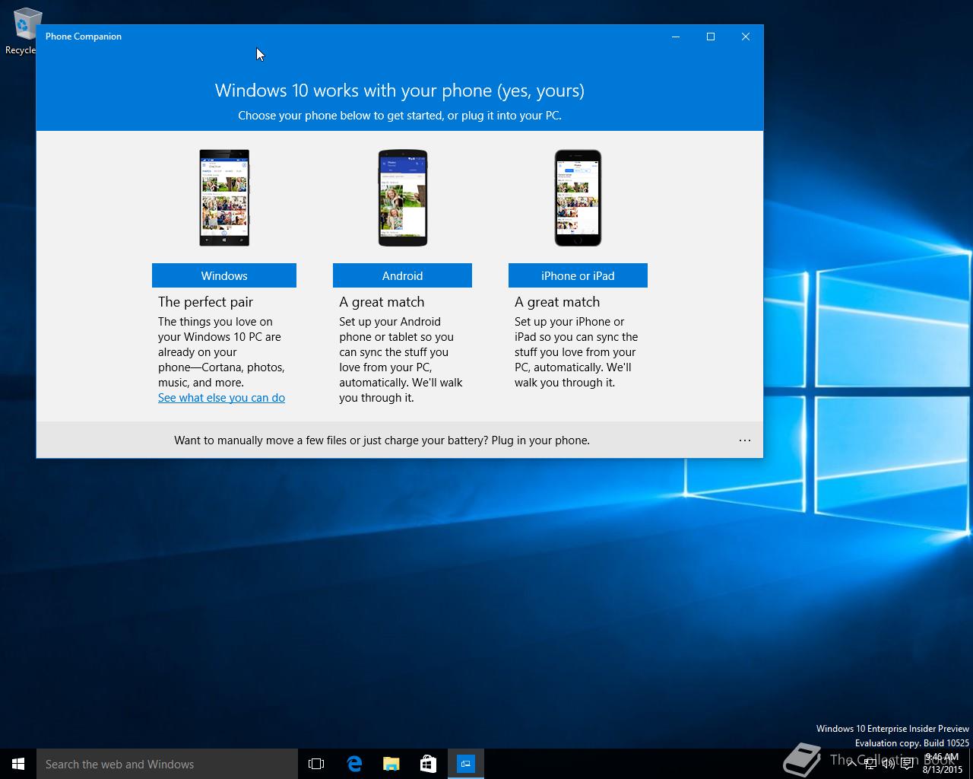Close the Phone Companion window
This screenshot has width=973, height=779.
(x=746, y=37)
